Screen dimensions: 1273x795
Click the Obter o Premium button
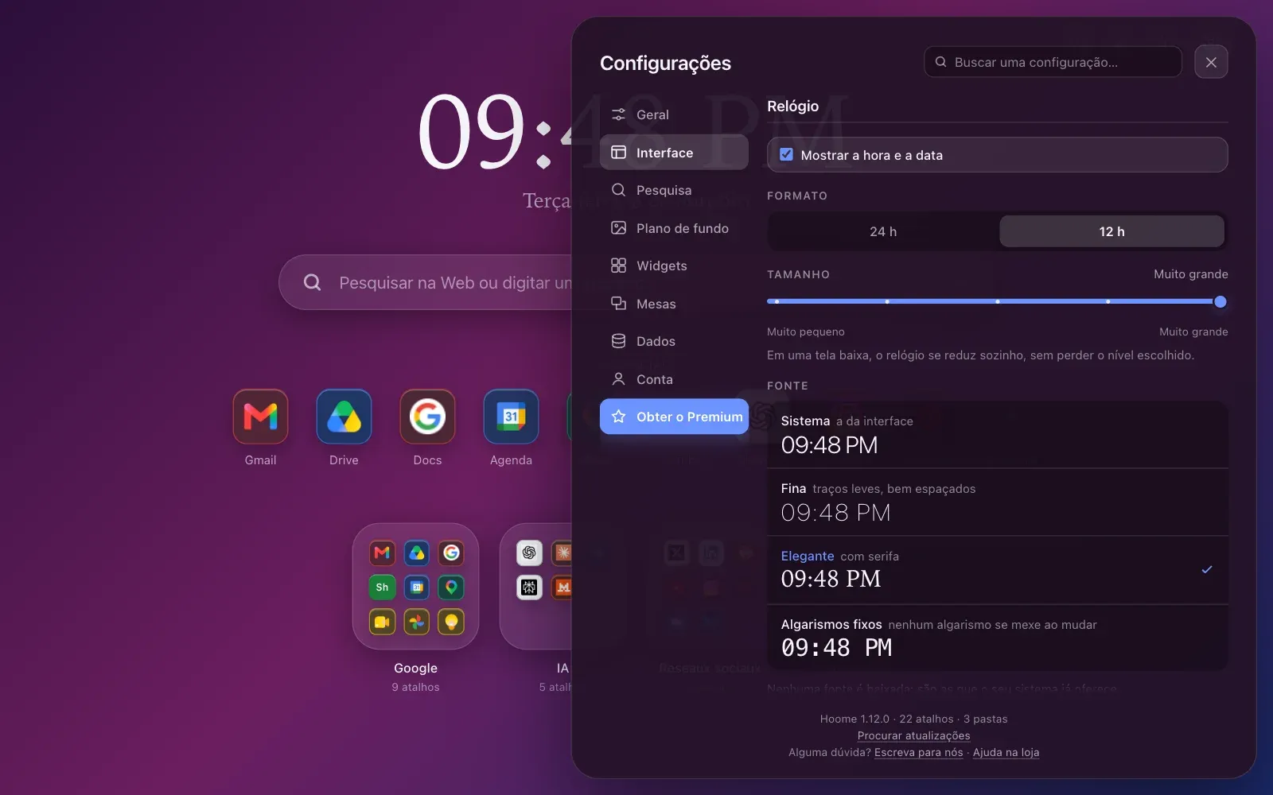click(x=674, y=417)
